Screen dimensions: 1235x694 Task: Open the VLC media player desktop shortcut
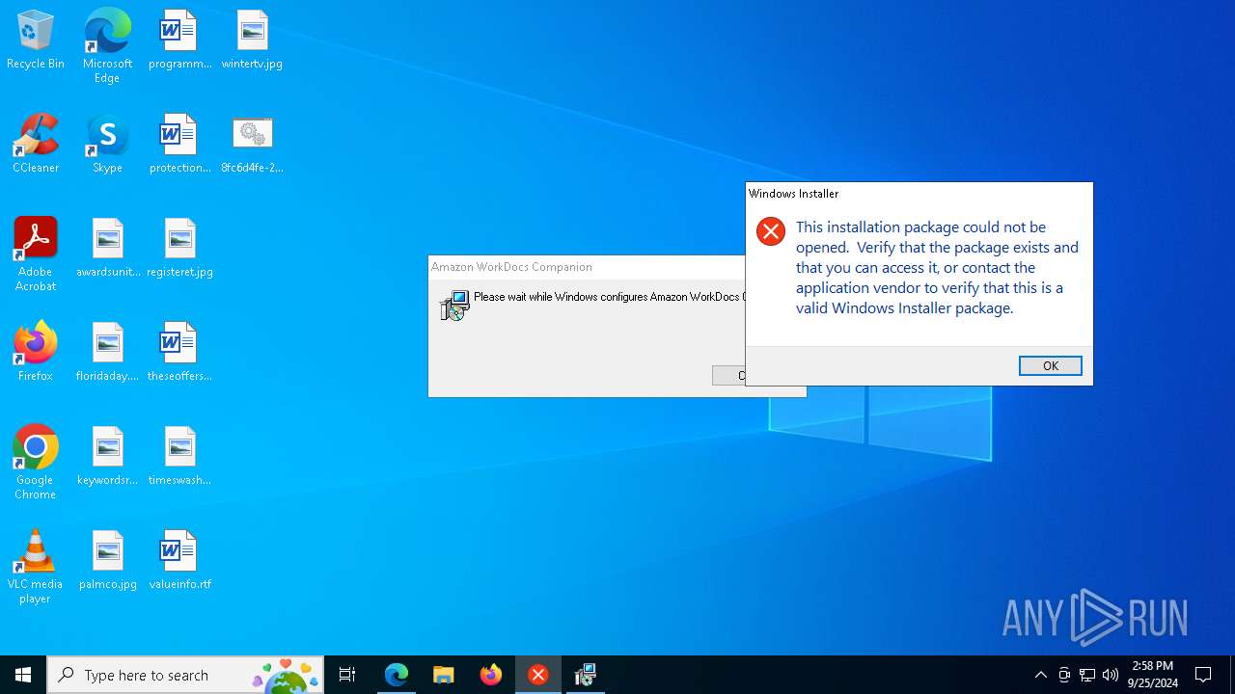tap(36, 567)
